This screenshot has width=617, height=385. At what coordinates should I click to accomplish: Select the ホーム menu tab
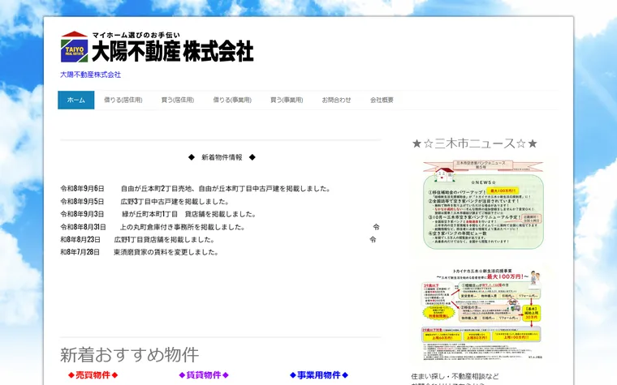(x=76, y=101)
